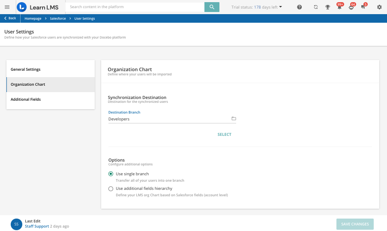Click the search magnifier button
Image resolution: width=387 pixels, height=231 pixels.
point(212,7)
